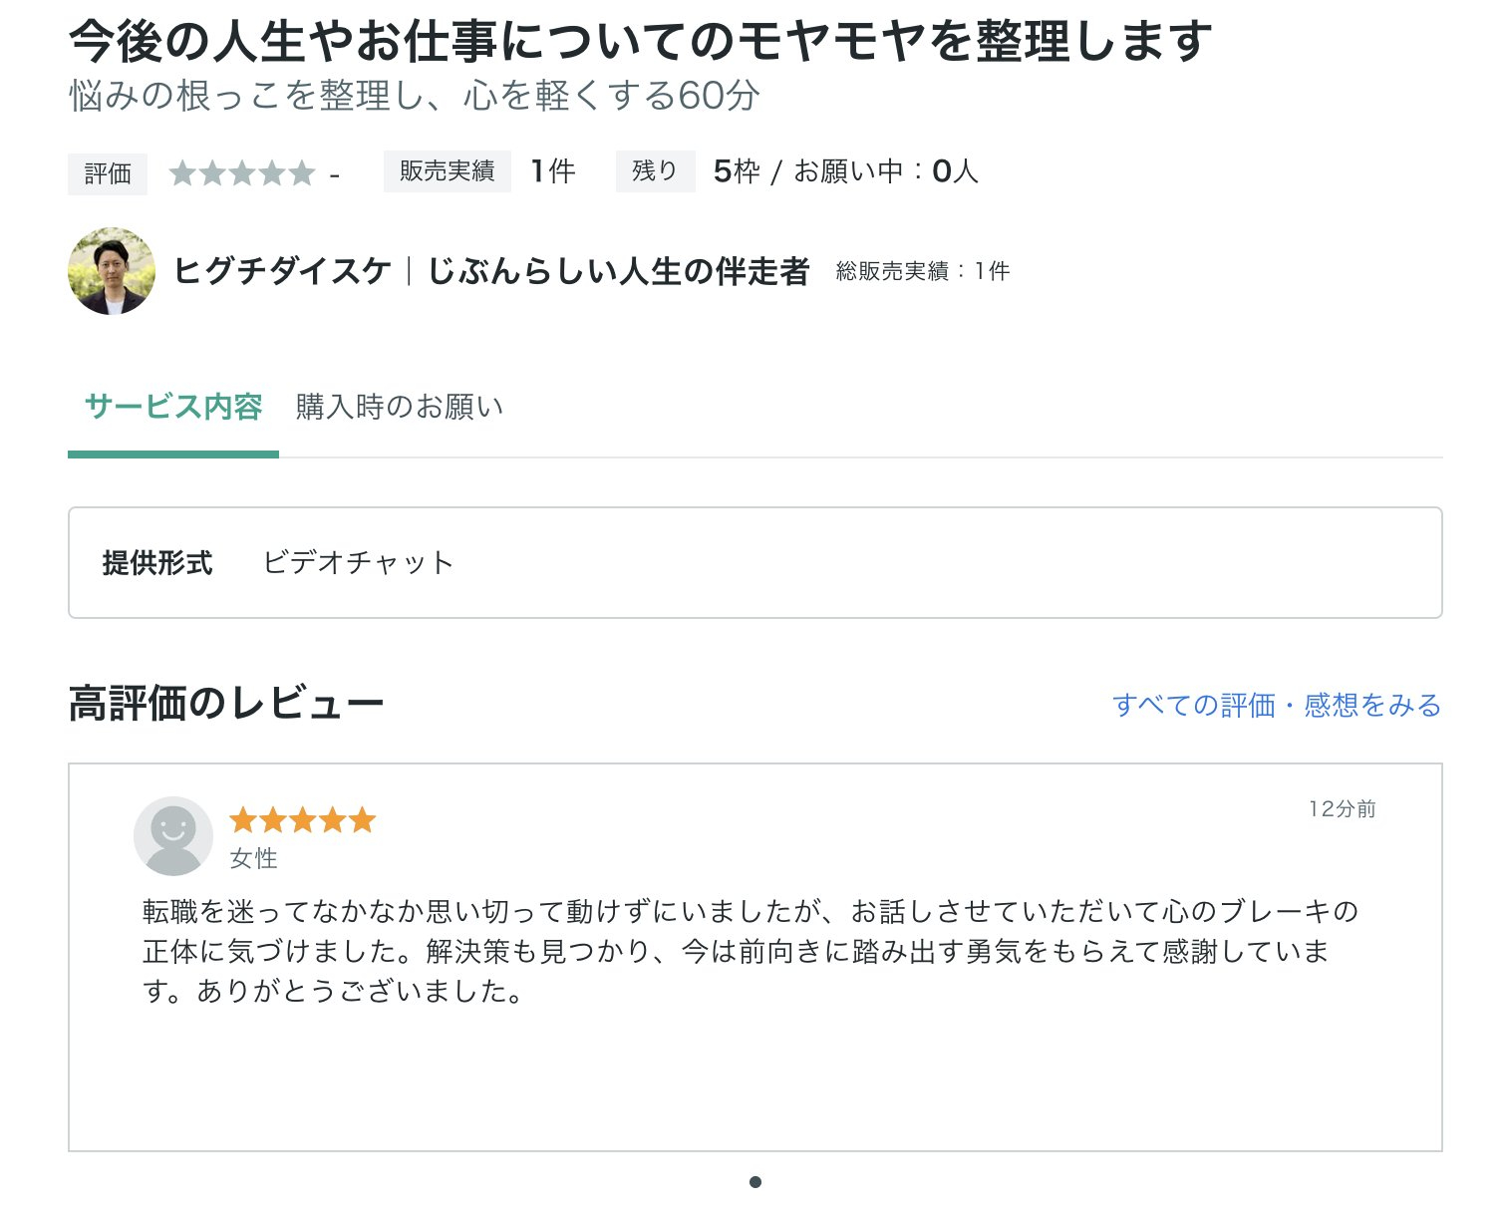Click the seller's profile photo
The image size is (1503, 1216).
tap(112, 271)
